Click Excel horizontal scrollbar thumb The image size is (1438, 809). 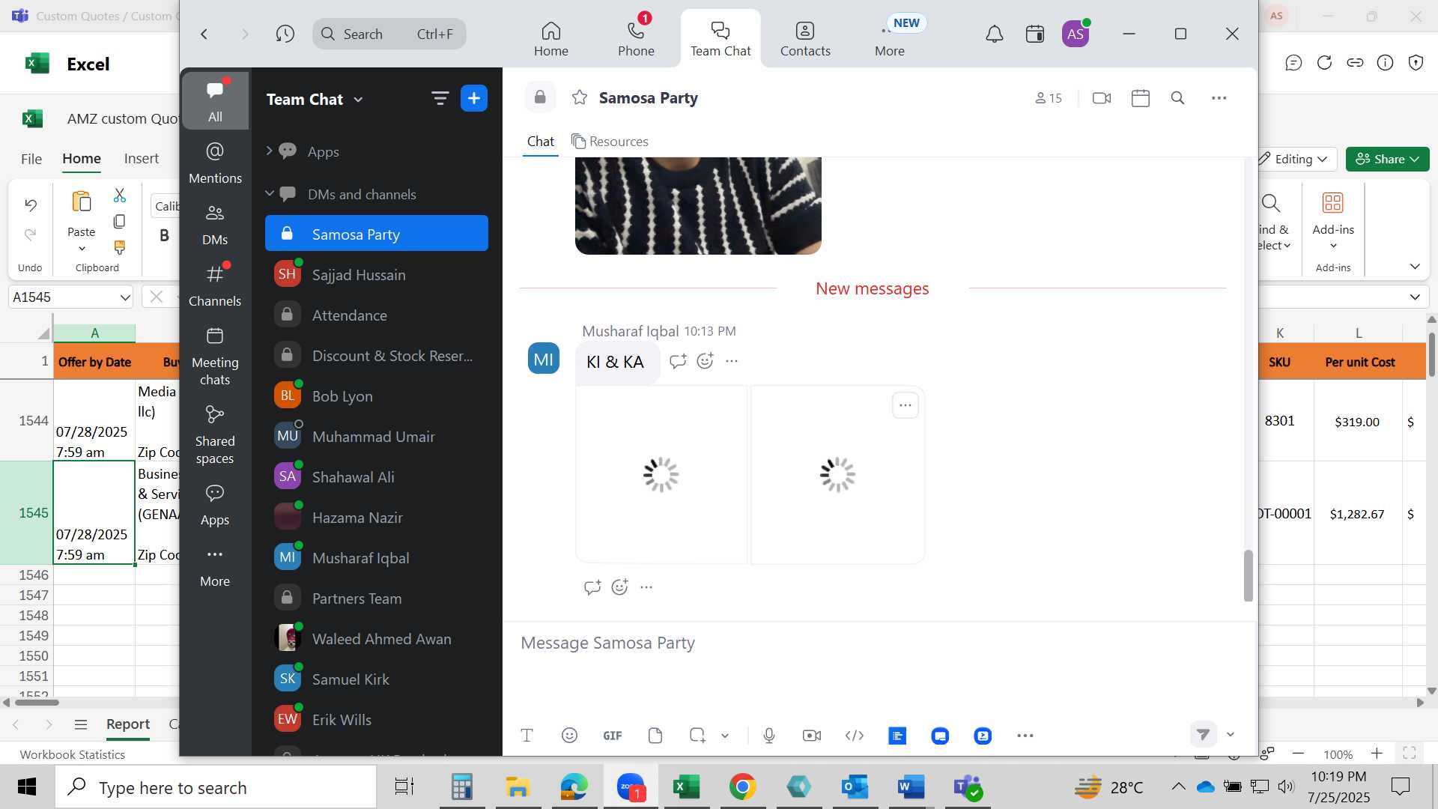pyautogui.click(x=37, y=703)
